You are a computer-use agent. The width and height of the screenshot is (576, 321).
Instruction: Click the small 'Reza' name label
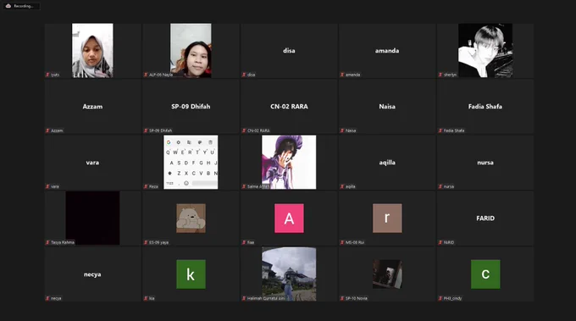[x=153, y=186]
